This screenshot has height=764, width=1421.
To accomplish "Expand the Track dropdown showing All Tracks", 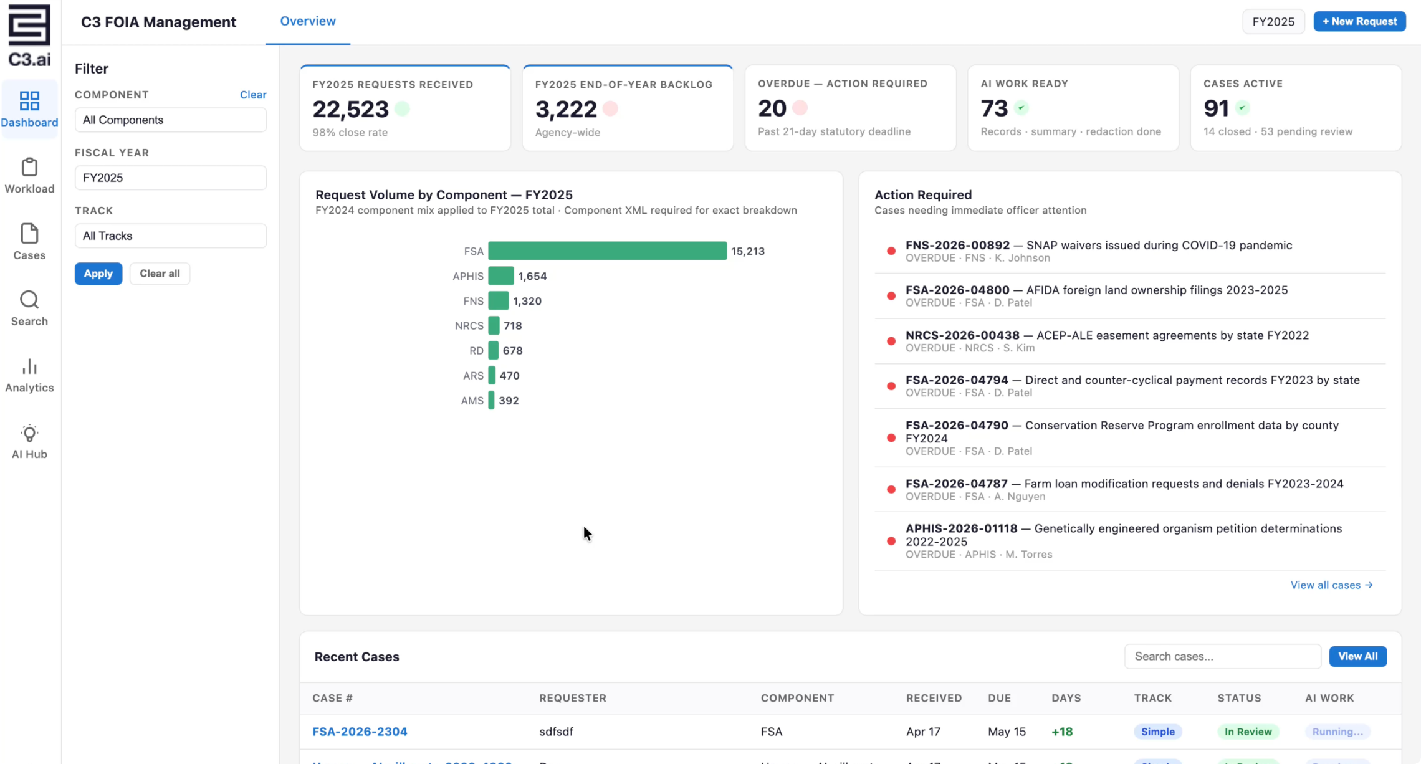I will (171, 236).
